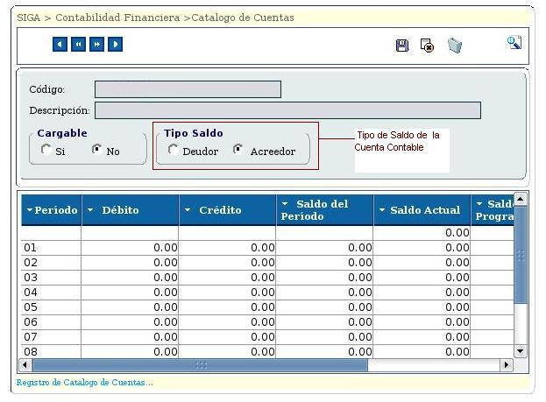This screenshot has width=546, height=402.
Task: Choose Deudor as Tipo Saldo
Action: [x=174, y=150]
